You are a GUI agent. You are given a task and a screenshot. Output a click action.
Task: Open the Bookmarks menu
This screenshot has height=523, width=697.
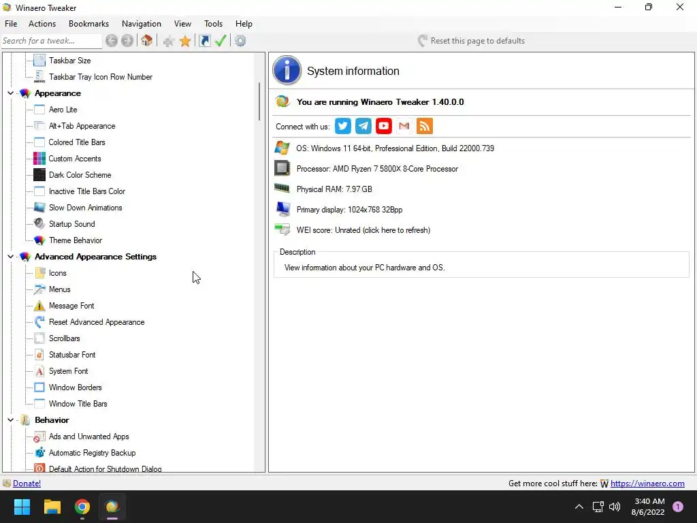(x=89, y=24)
